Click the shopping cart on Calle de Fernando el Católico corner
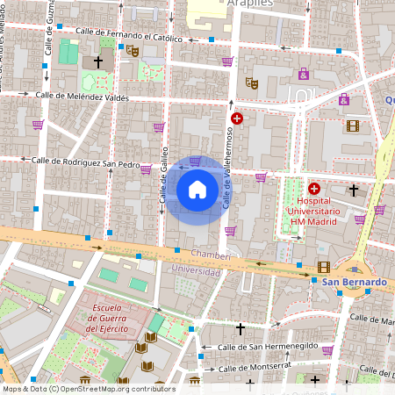395x395 pixels. coord(227,61)
